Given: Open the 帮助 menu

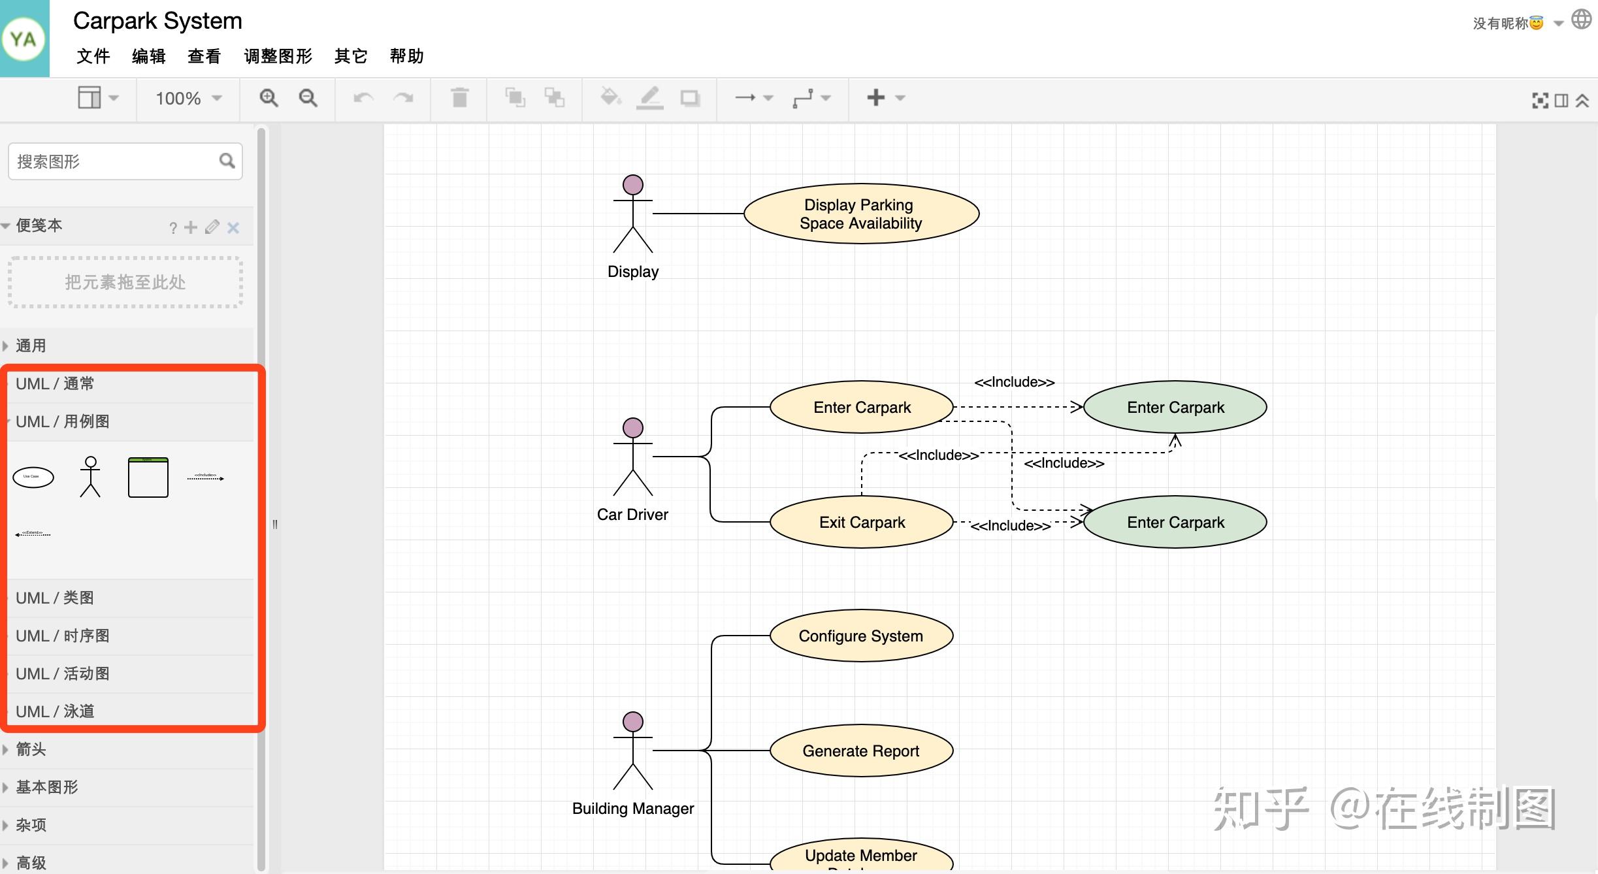Looking at the screenshot, I should coord(406,56).
